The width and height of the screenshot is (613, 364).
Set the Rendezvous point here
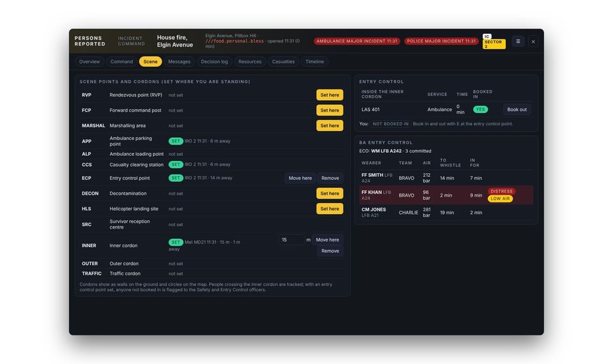click(x=329, y=95)
